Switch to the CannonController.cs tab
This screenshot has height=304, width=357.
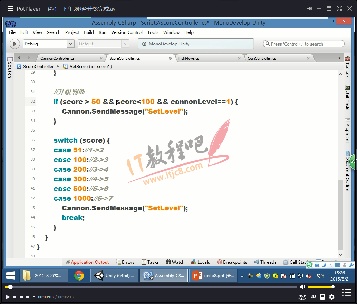click(57, 58)
